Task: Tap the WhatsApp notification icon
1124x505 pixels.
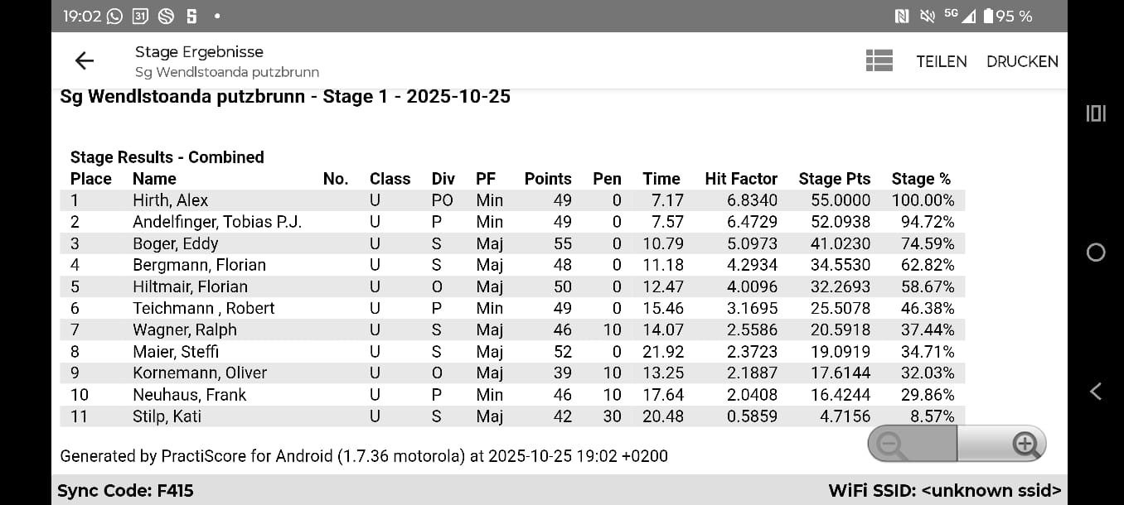Action: [x=114, y=16]
